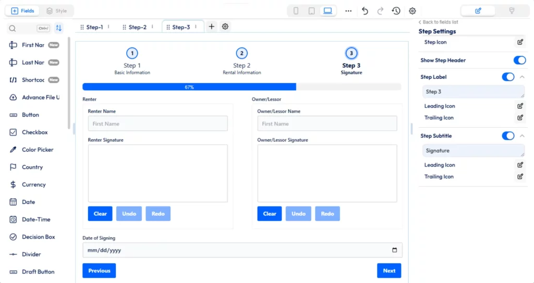Go back to fields list
The width and height of the screenshot is (534, 283).
[x=438, y=22]
